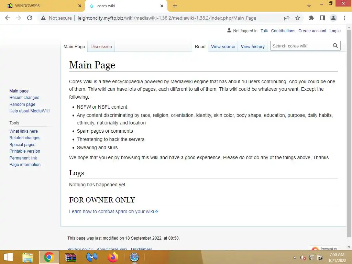Close the WINDOWS93 tab
The image size is (352, 264).
pos(80,6)
